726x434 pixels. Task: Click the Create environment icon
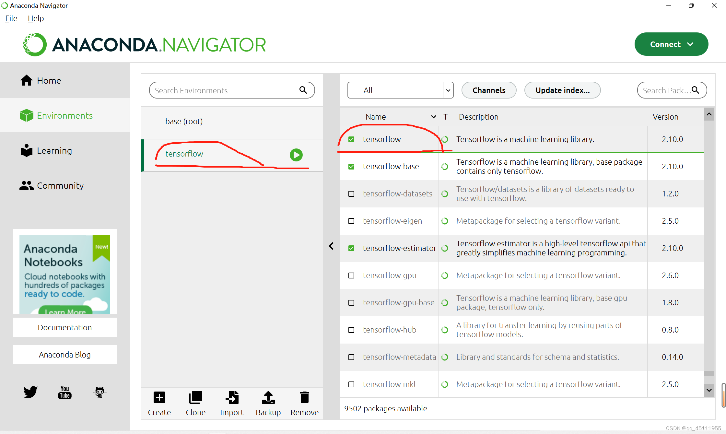point(159,397)
